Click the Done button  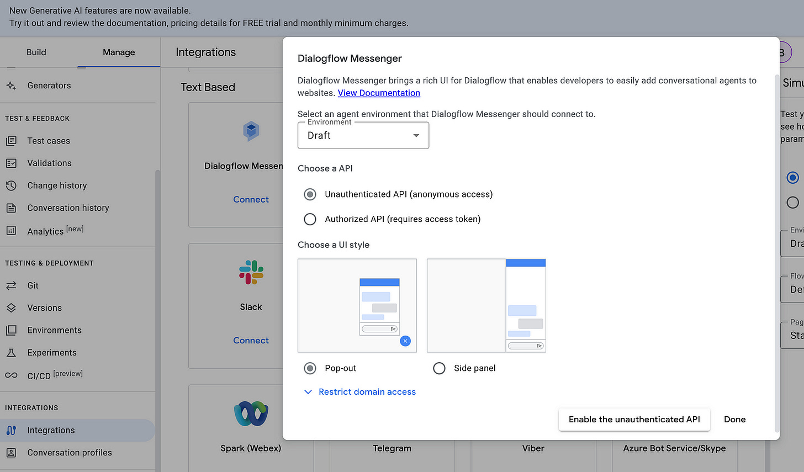(x=735, y=420)
